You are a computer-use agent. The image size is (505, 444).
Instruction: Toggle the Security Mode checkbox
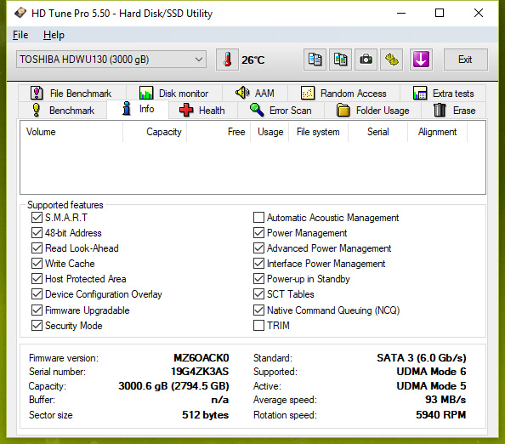pyautogui.click(x=37, y=326)
